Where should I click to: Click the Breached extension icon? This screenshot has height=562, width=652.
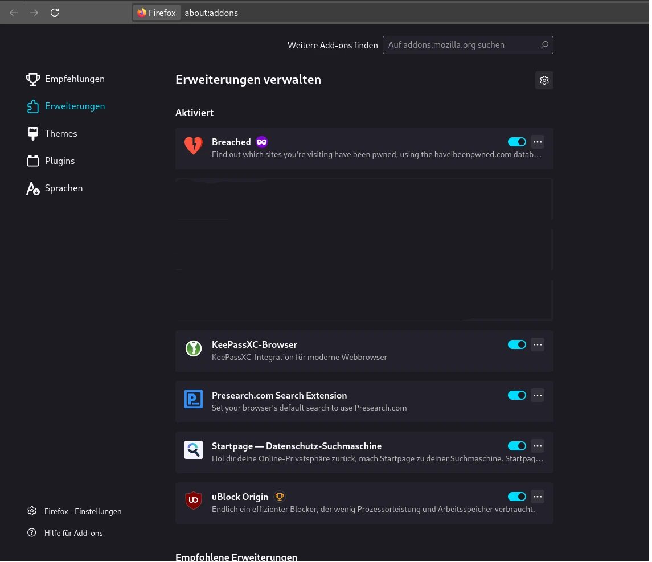(x=194, y=146)
